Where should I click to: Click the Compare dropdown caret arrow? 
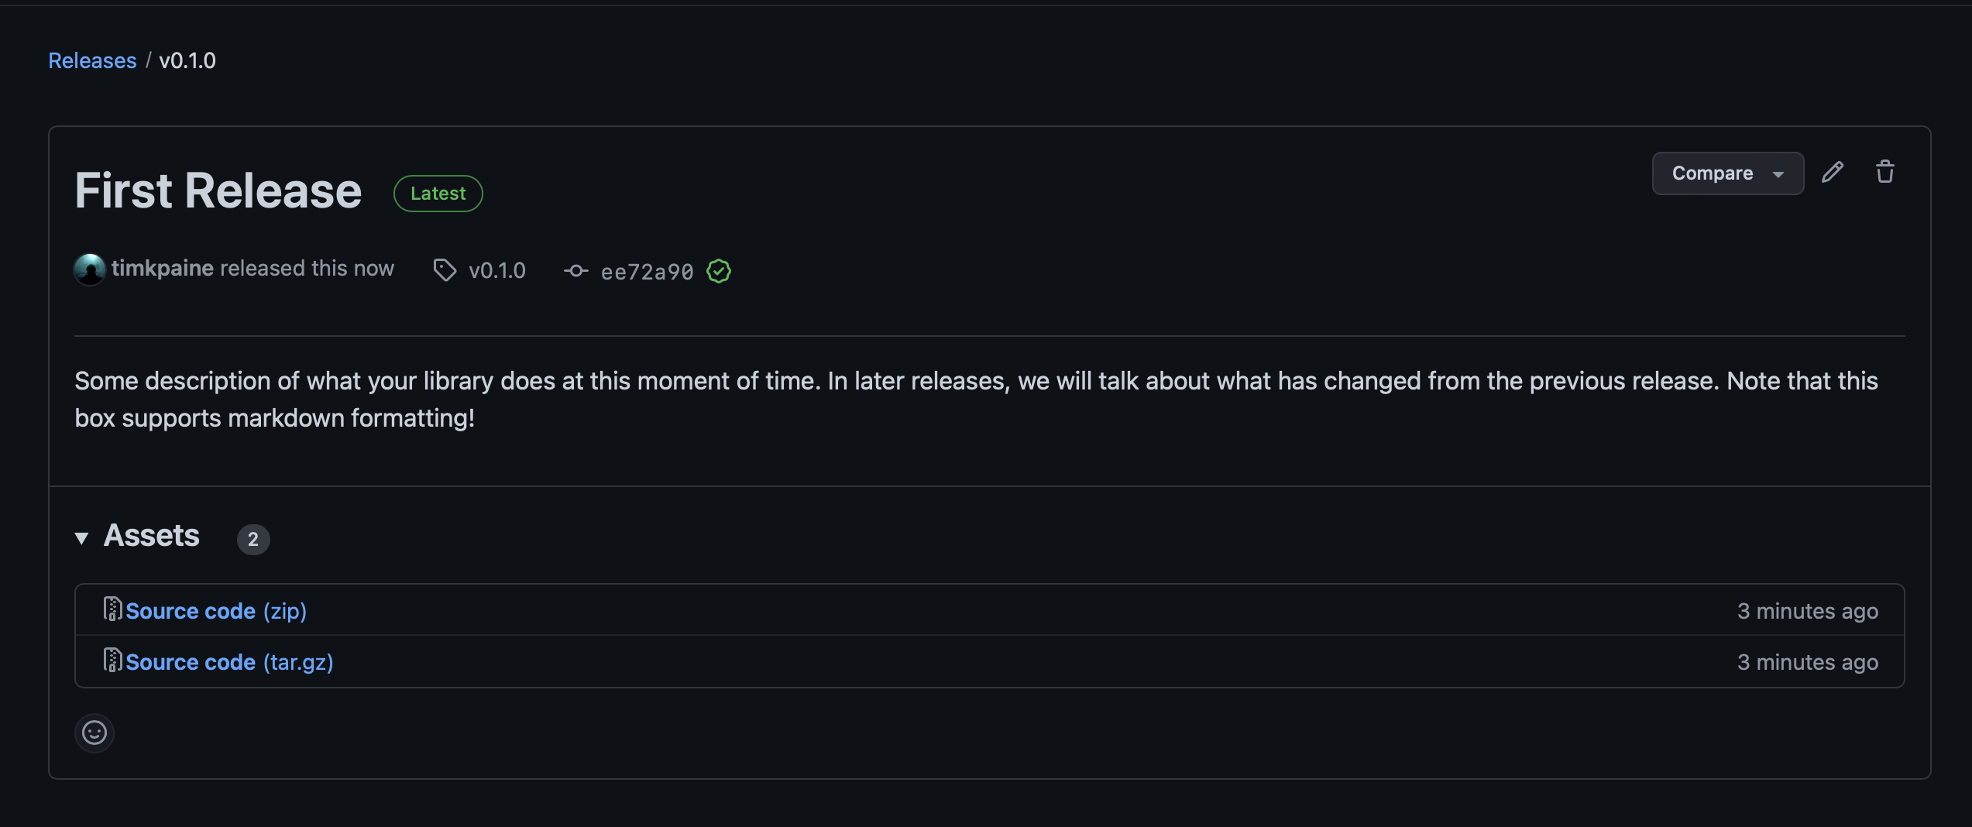pos(1778,175)
